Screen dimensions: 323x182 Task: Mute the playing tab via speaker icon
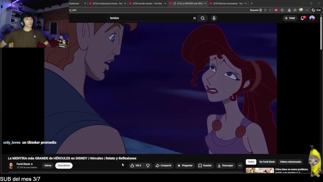174,4
